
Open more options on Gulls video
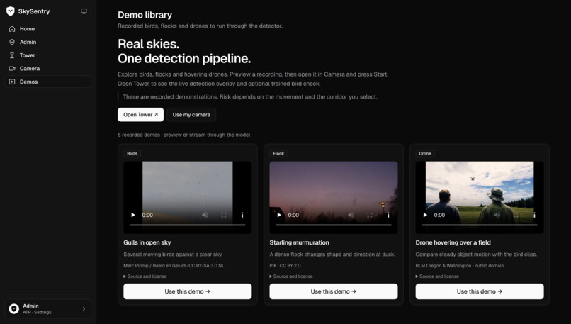pos(242,215)
